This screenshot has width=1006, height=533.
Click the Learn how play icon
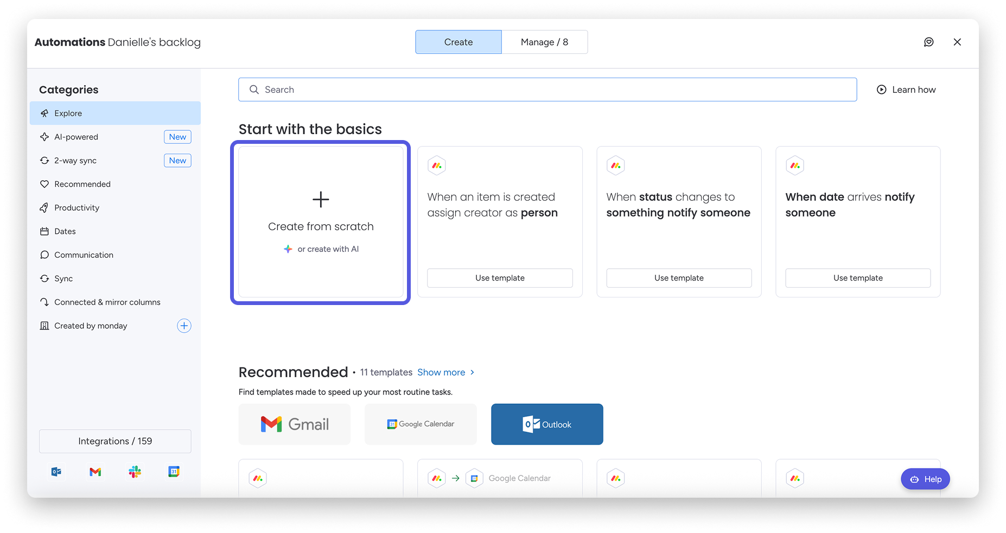click(881, 90)
